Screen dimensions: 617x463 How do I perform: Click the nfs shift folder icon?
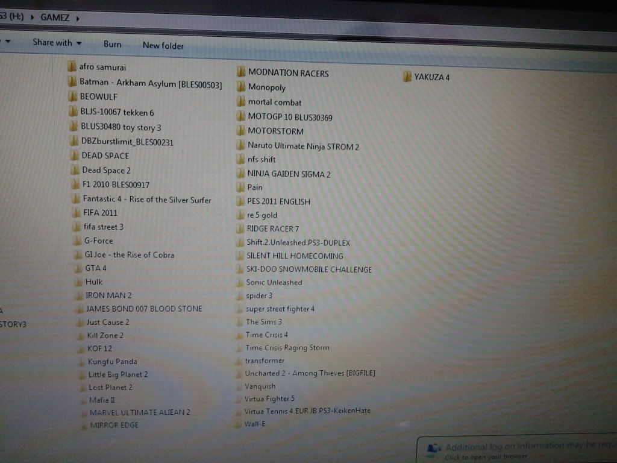pyautogui.click(x=240, y=159)
